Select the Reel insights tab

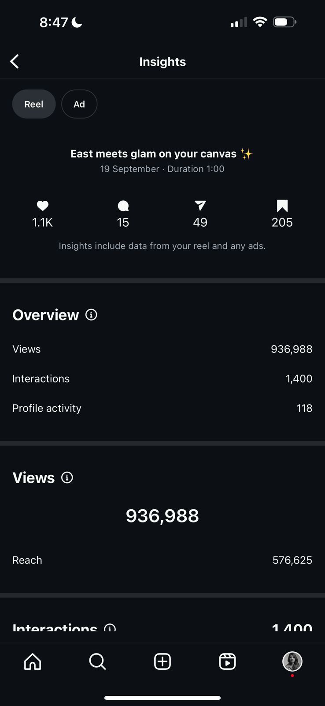pos(34,104)
